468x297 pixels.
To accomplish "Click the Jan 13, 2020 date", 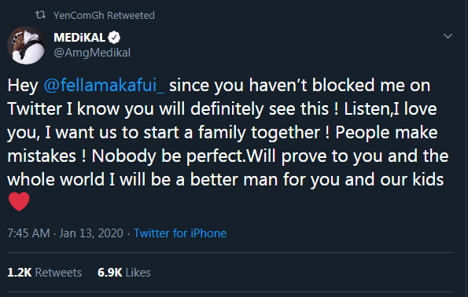I will point(91,233).
